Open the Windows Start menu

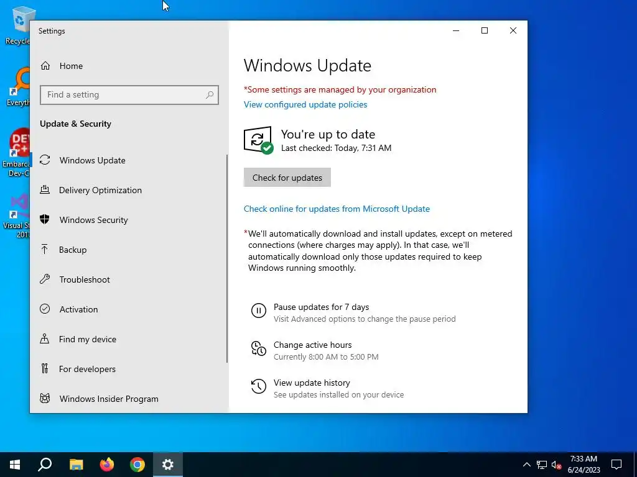click(15, 465)
